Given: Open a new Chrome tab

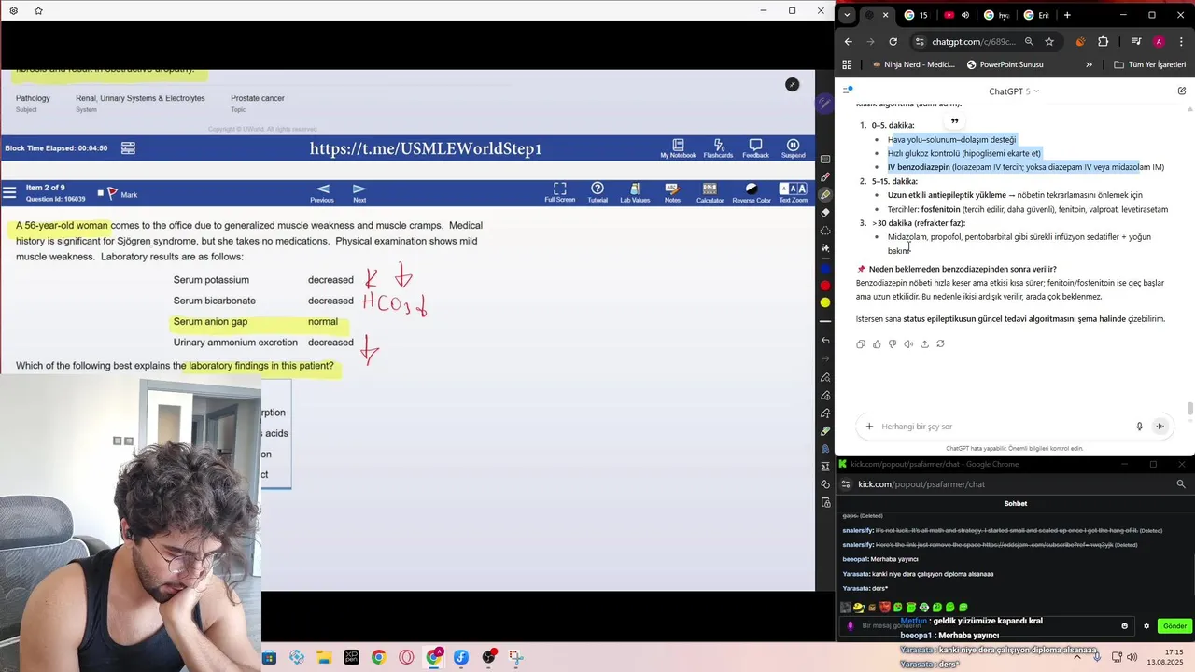Looking at the screenshot, I should 1067,15.
